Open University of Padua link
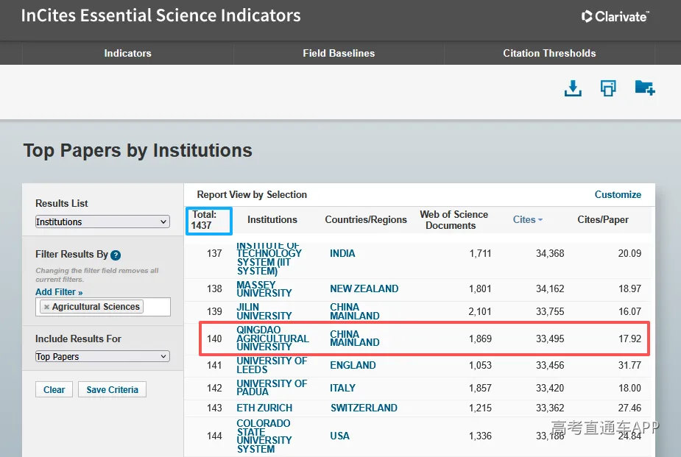Screen dimensions: 681x457 pos(272,388)
